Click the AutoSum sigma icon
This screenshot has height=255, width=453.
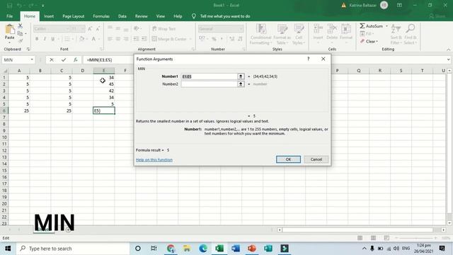coord(362,26)
